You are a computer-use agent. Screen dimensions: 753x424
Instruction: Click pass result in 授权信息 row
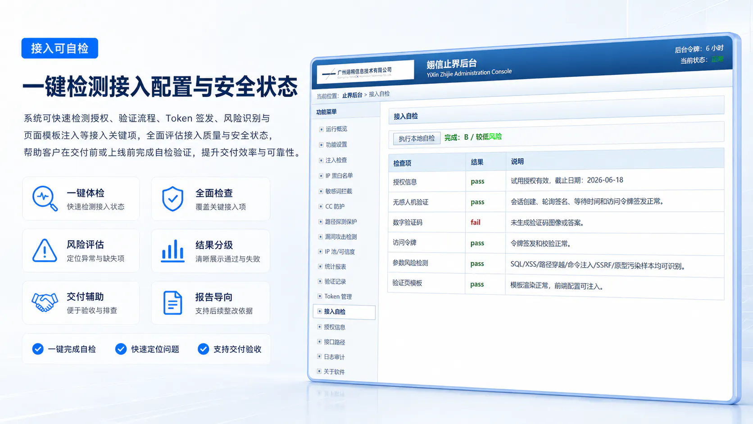click(477, 182)
